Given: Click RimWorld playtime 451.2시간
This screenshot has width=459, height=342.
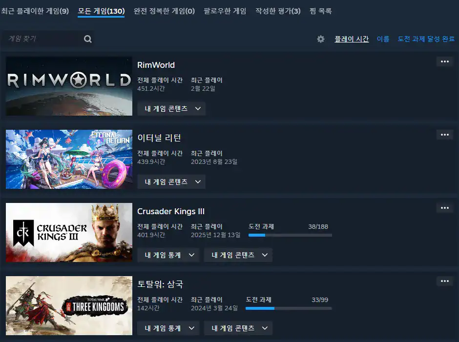Looking at the screenshot, I should pos(151,88).
